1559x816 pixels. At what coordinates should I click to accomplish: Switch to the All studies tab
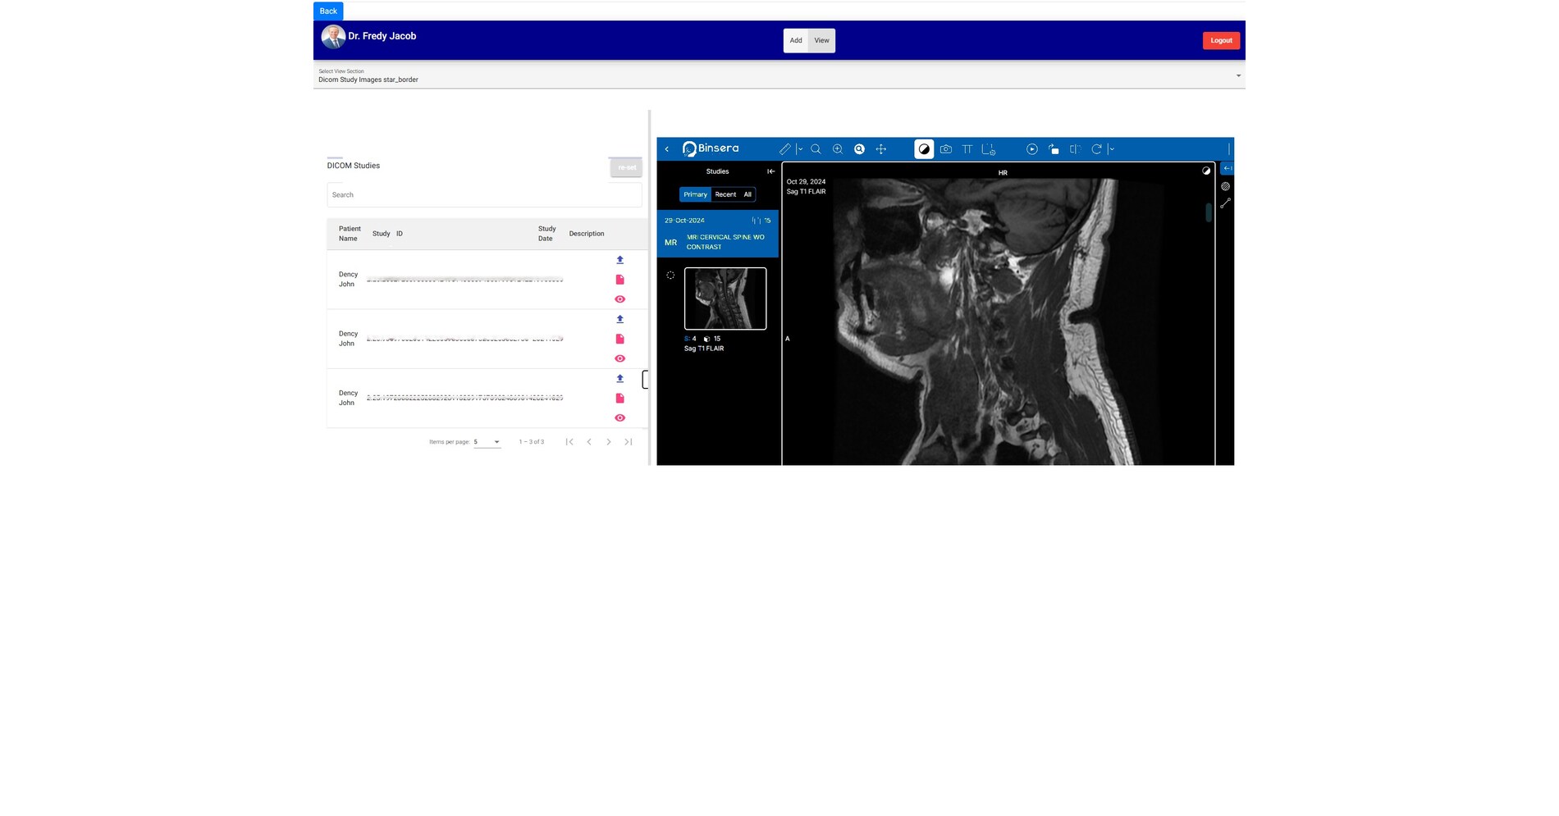pos(747,194)
